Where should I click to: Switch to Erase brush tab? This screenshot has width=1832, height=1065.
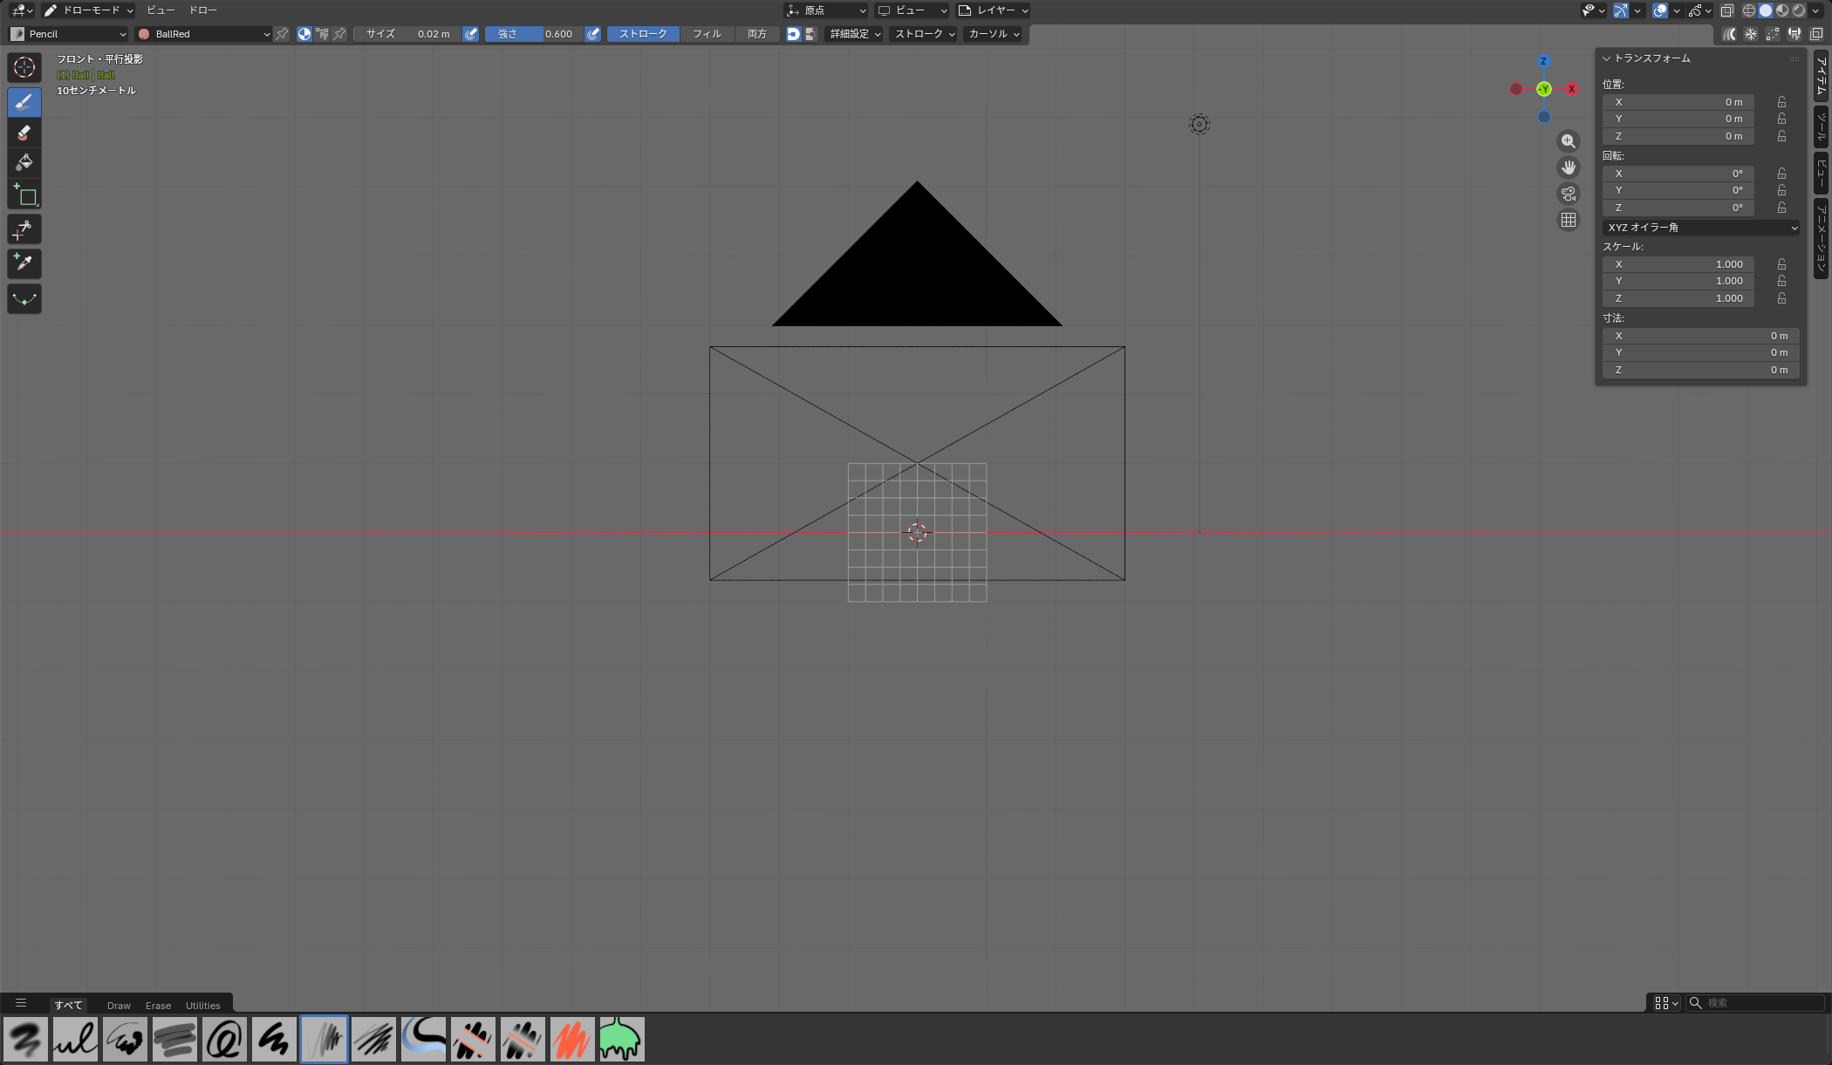click(x=158, y=1005)
